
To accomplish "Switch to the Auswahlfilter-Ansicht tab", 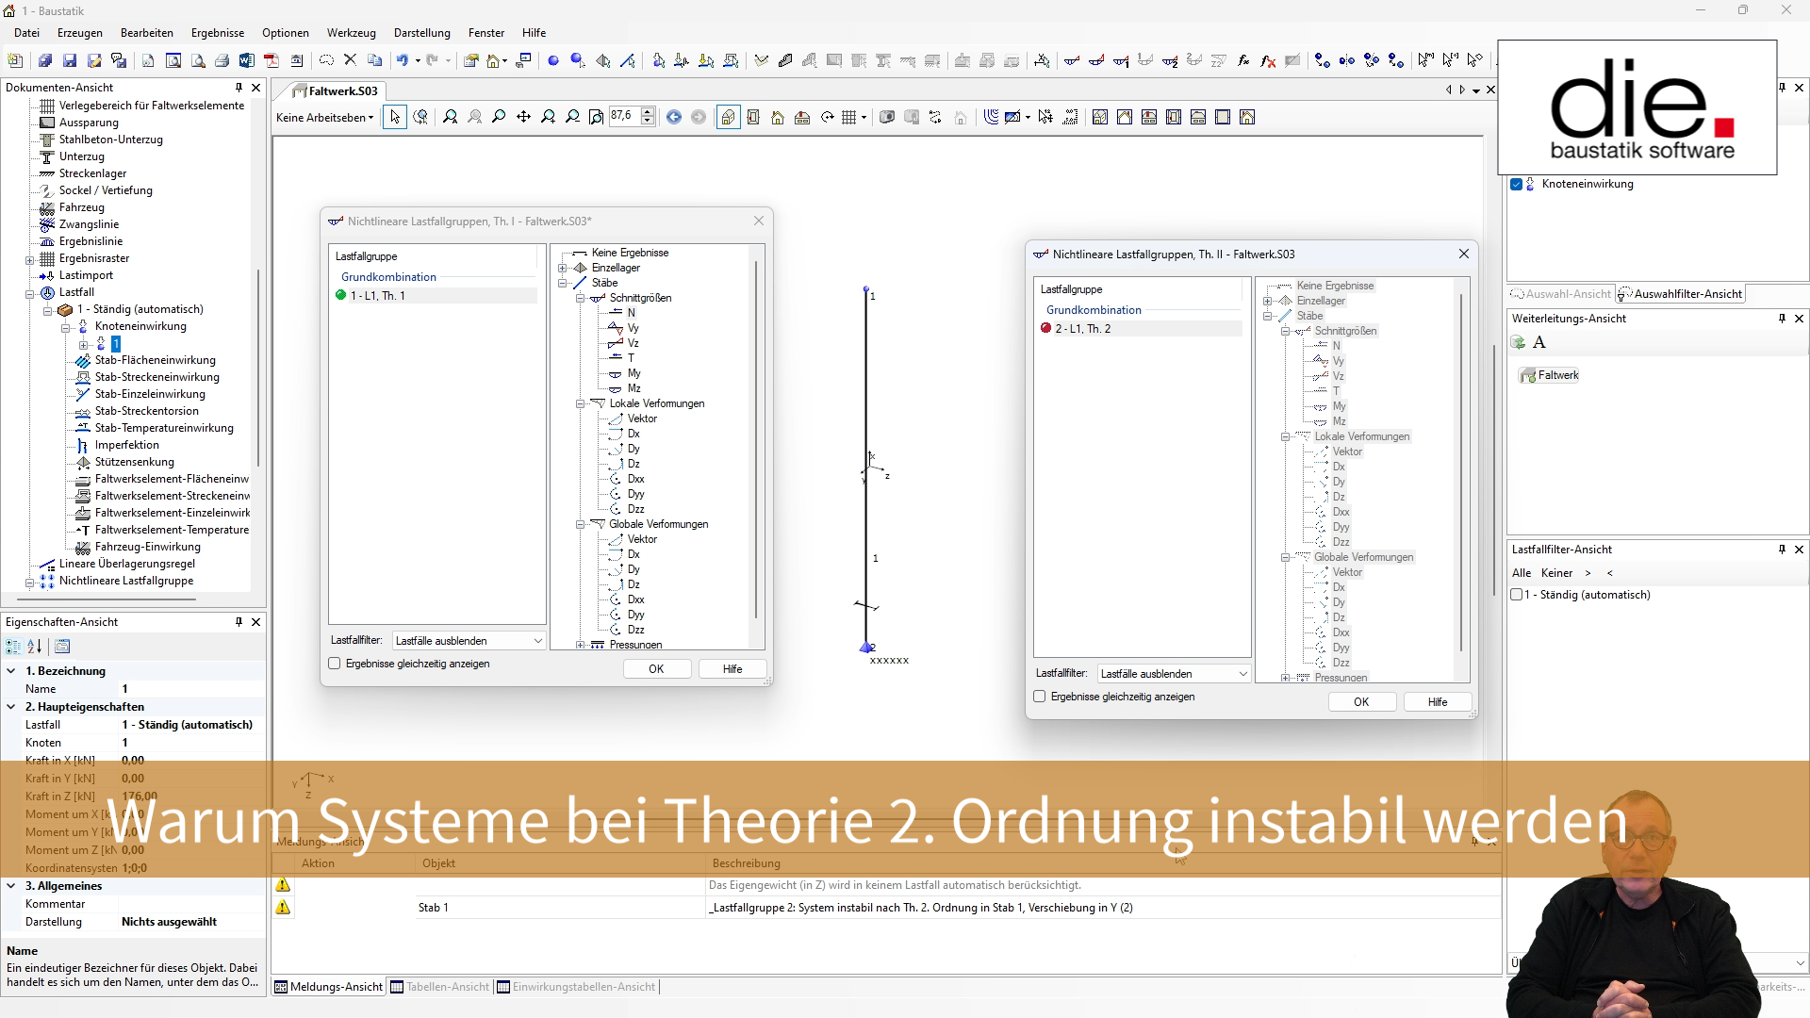I will (1681, 294).
